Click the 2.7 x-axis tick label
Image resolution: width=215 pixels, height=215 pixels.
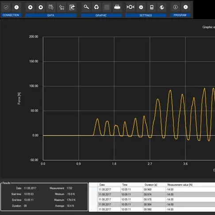click(x=150, y=164)
